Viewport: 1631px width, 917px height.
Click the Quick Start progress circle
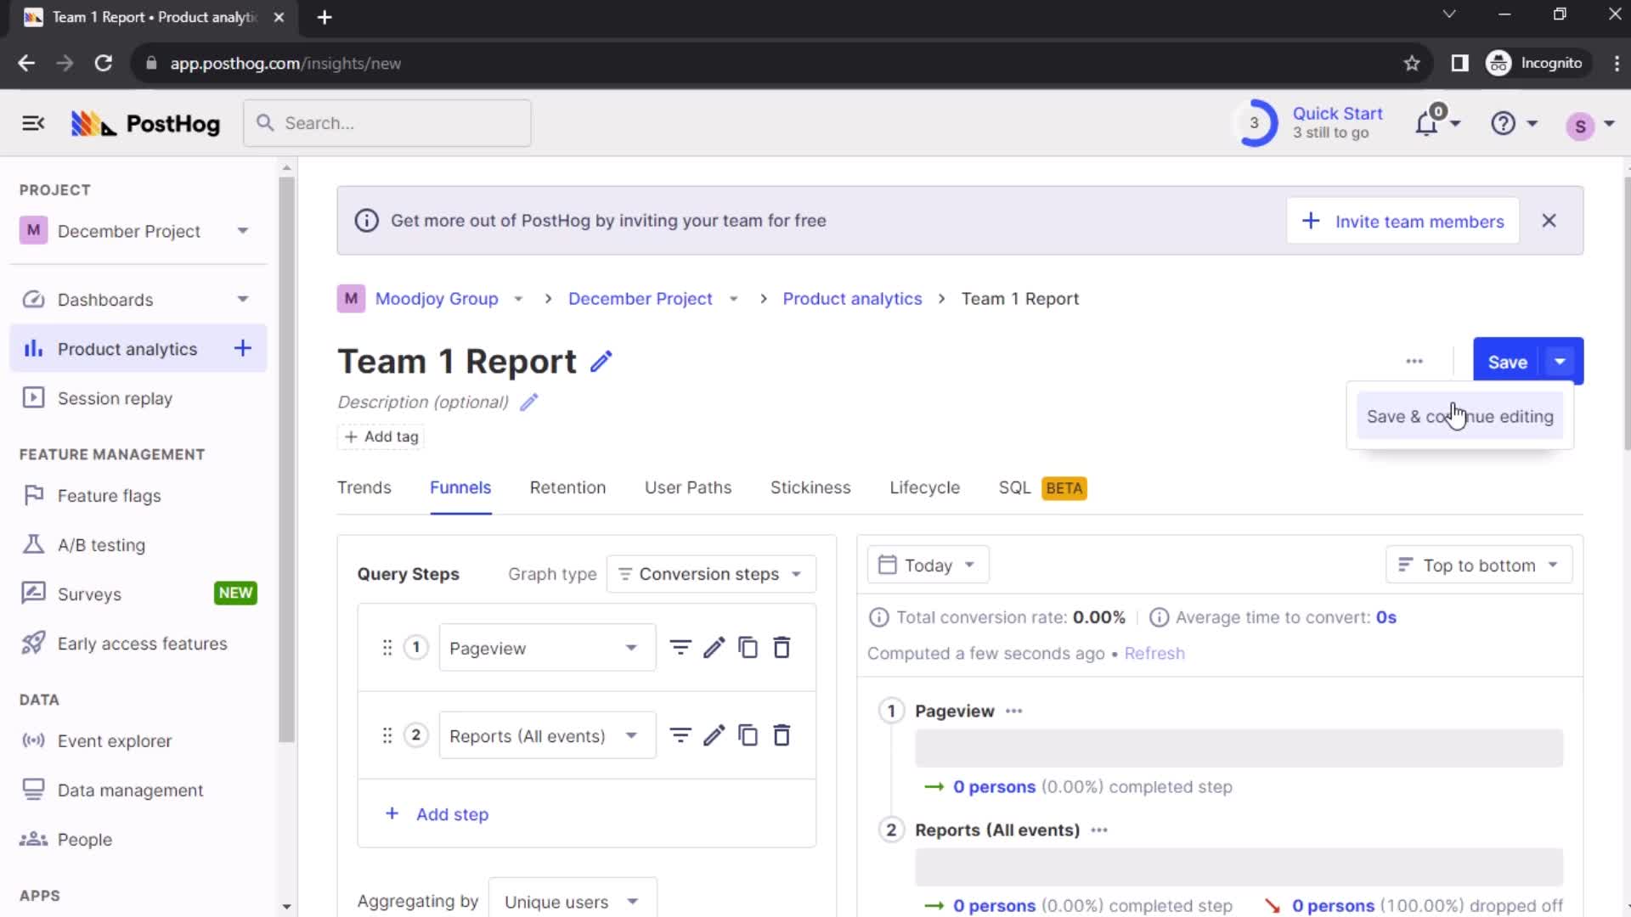pyautogui.click(x=1254, y=123)
